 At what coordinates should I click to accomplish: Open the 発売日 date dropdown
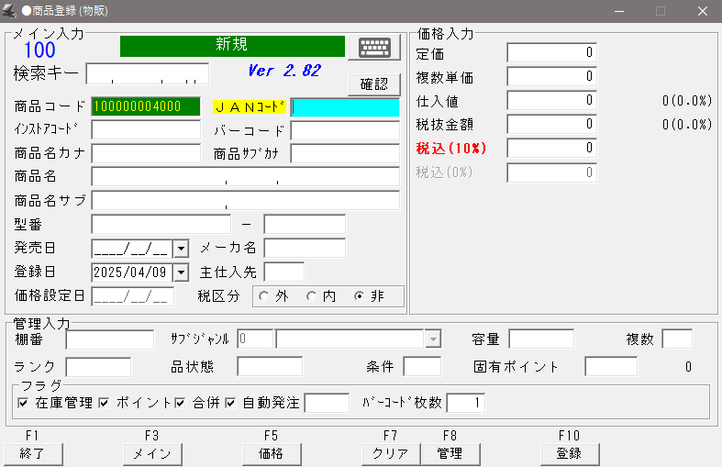tap(181, 248)
